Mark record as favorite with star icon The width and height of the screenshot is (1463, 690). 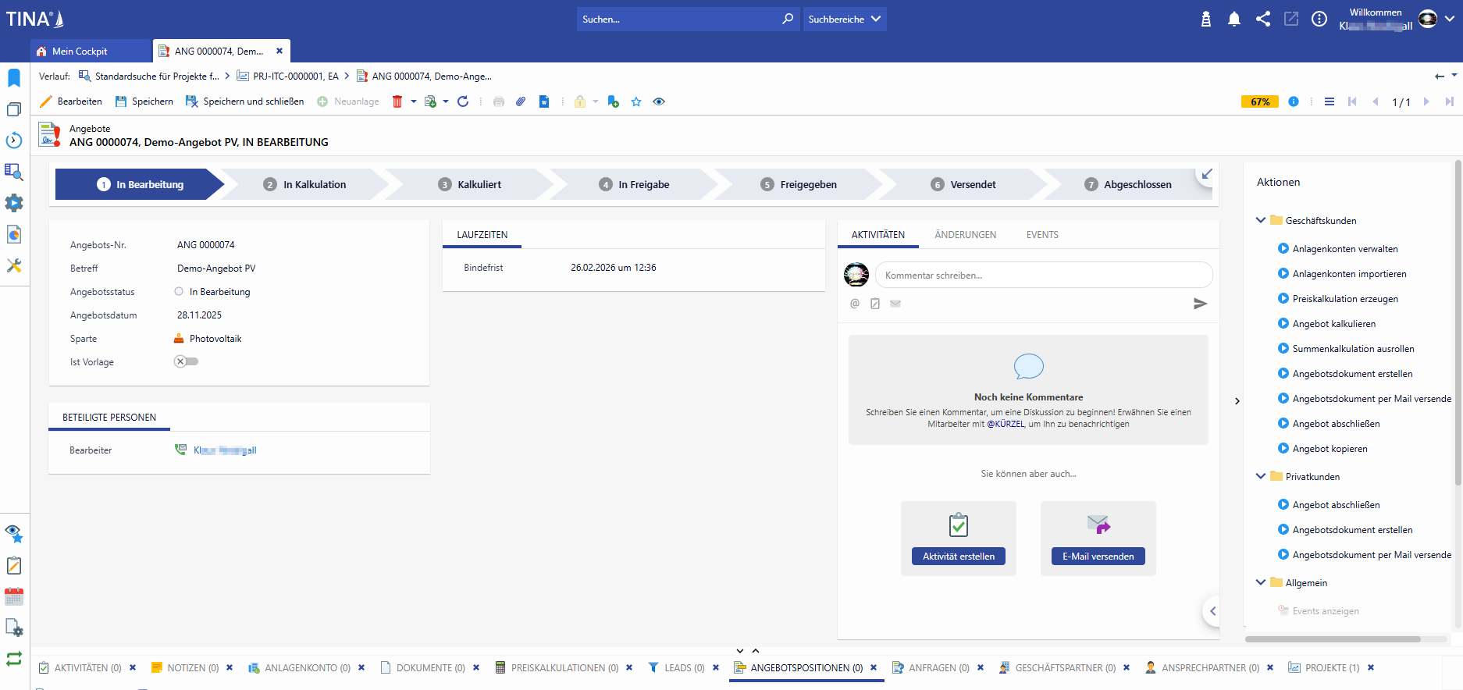(636, 101)
